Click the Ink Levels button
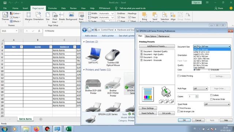Viewport: 234px width, 132px height. (x=166, y=113)
